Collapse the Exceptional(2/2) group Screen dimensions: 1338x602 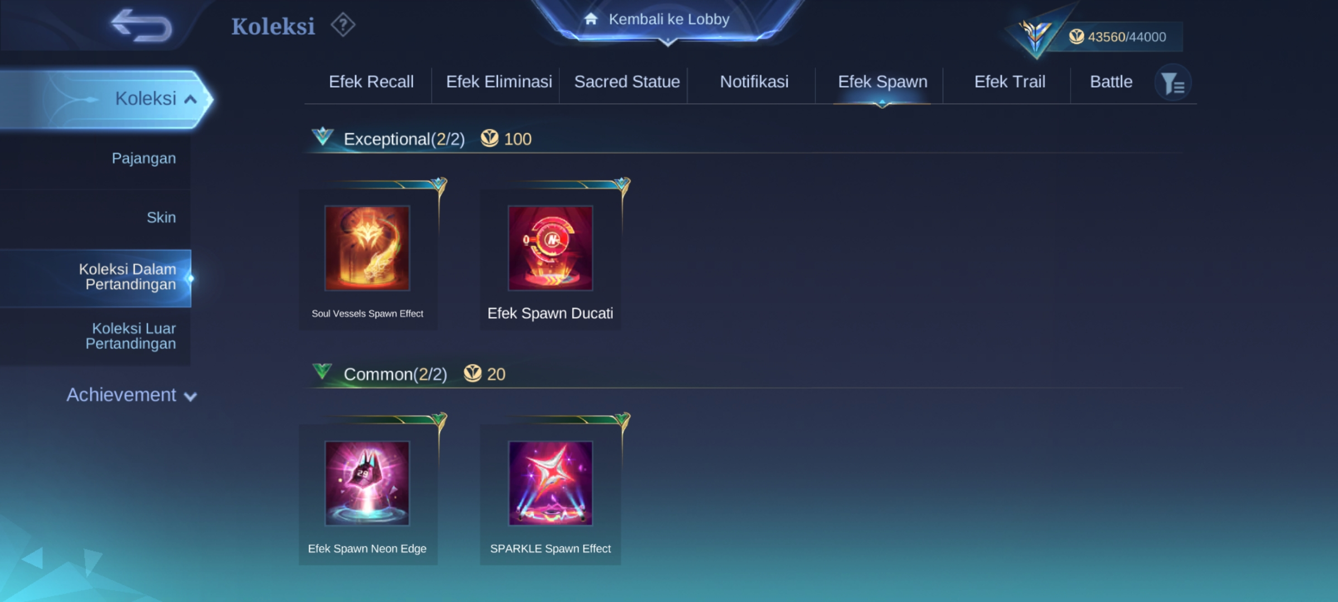[322, 137]
